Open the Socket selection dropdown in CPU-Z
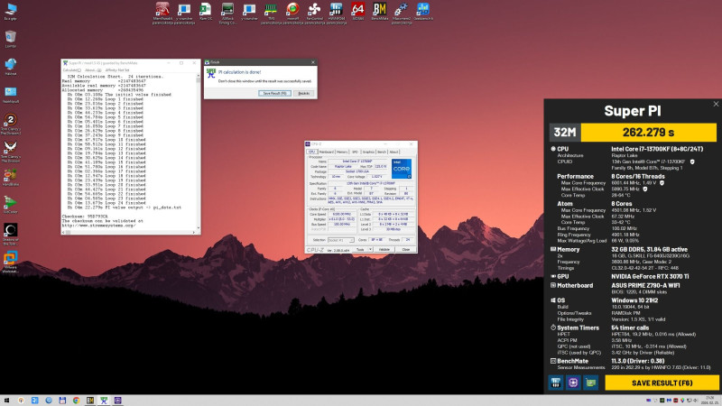Viewport: 722px width, 406px height. coord(341,240)
